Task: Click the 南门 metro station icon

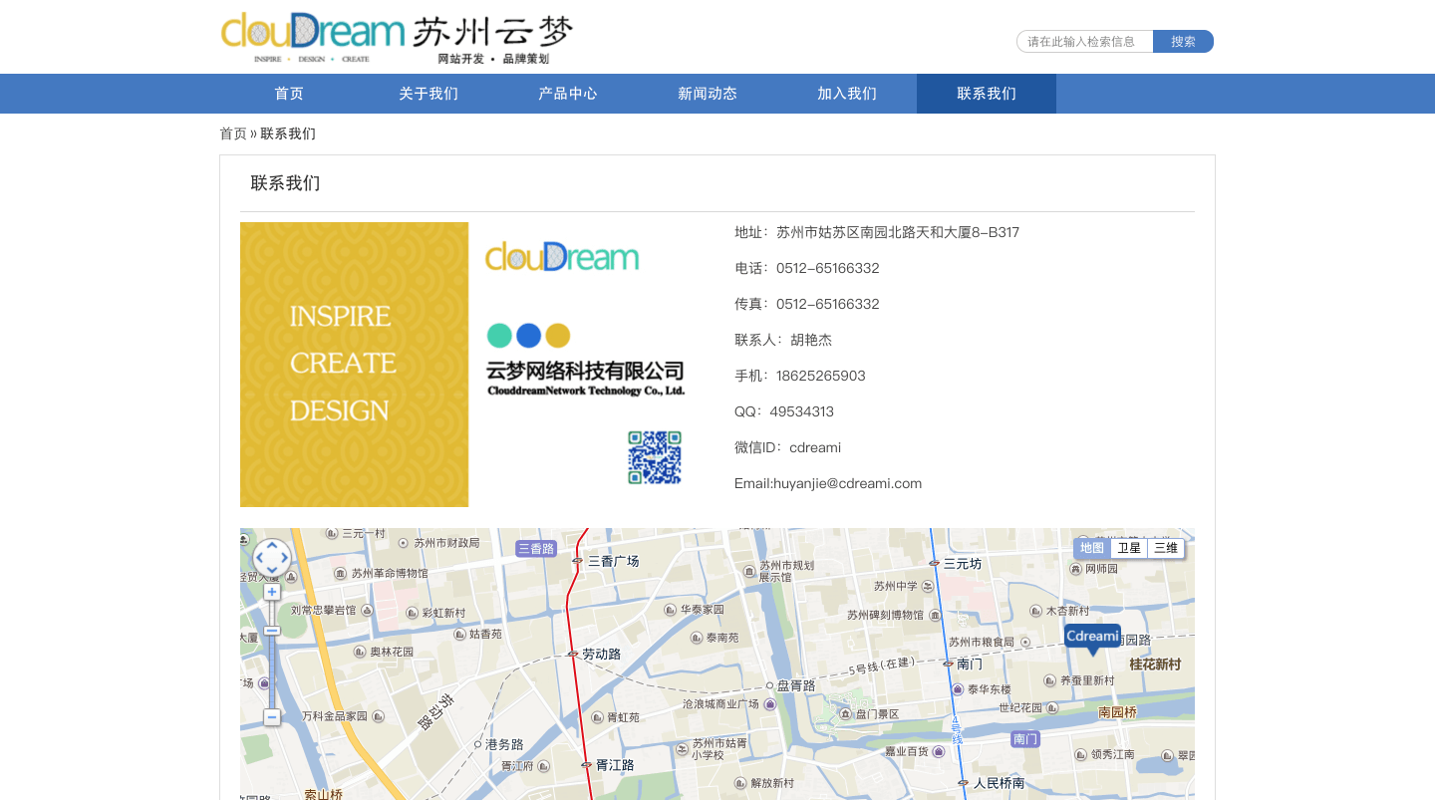Action: coord(947,664)
